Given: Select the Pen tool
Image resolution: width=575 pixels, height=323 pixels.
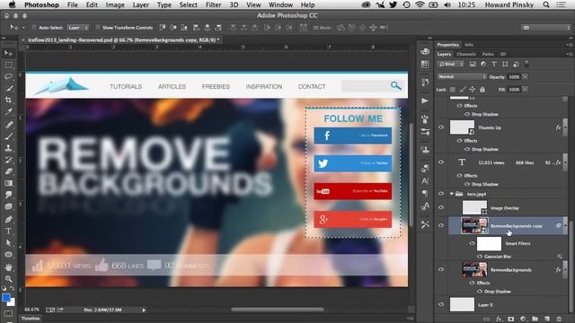Looking at the screenshot, I should coord(8,219).
